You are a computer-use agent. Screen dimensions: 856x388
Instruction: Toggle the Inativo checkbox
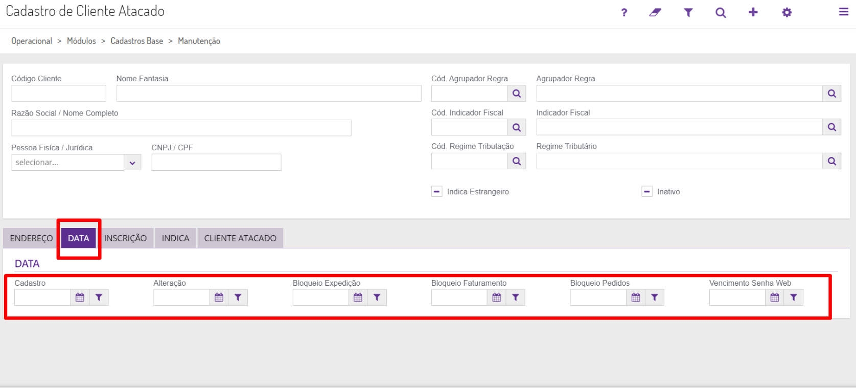coord(647,192)
